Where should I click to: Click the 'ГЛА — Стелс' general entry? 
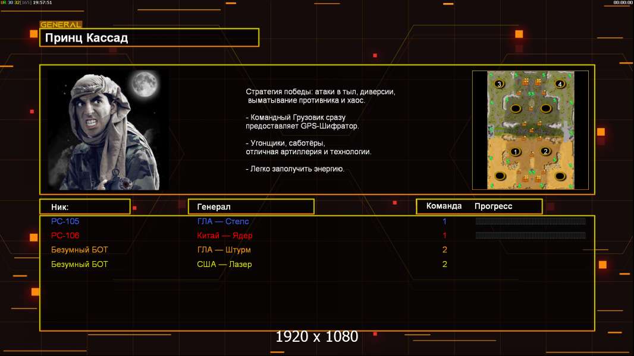[x=223, y=221]
